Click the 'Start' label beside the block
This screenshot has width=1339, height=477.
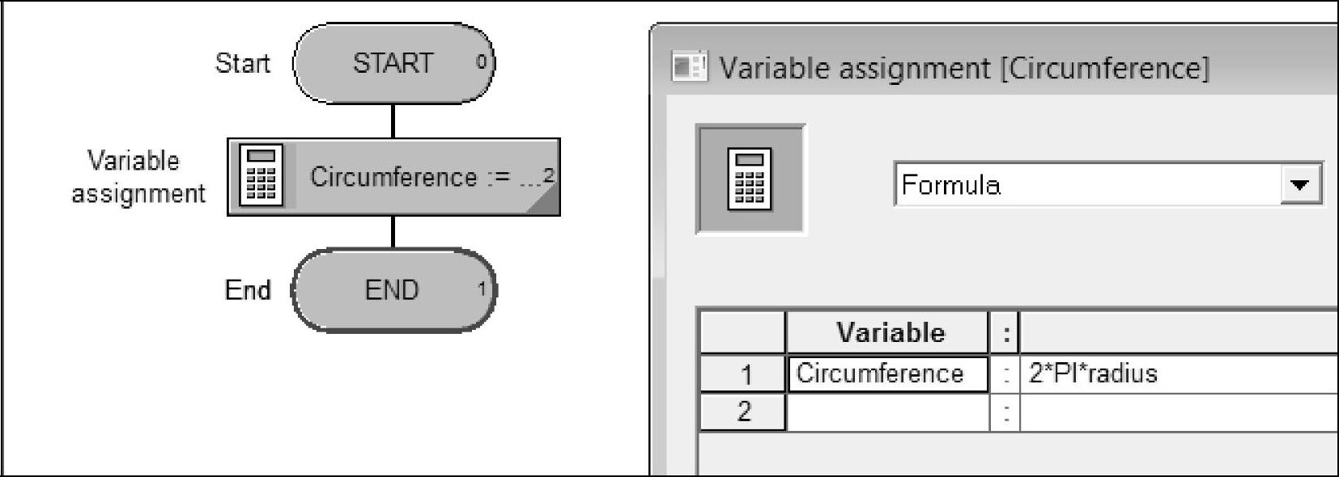(242, 63)
